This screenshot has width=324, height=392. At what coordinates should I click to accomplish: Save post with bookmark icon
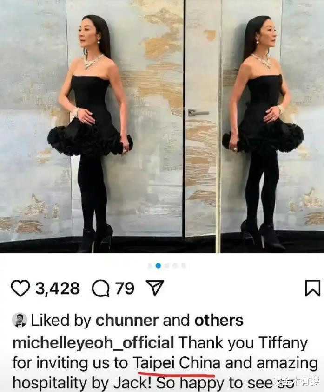[312, 288]
